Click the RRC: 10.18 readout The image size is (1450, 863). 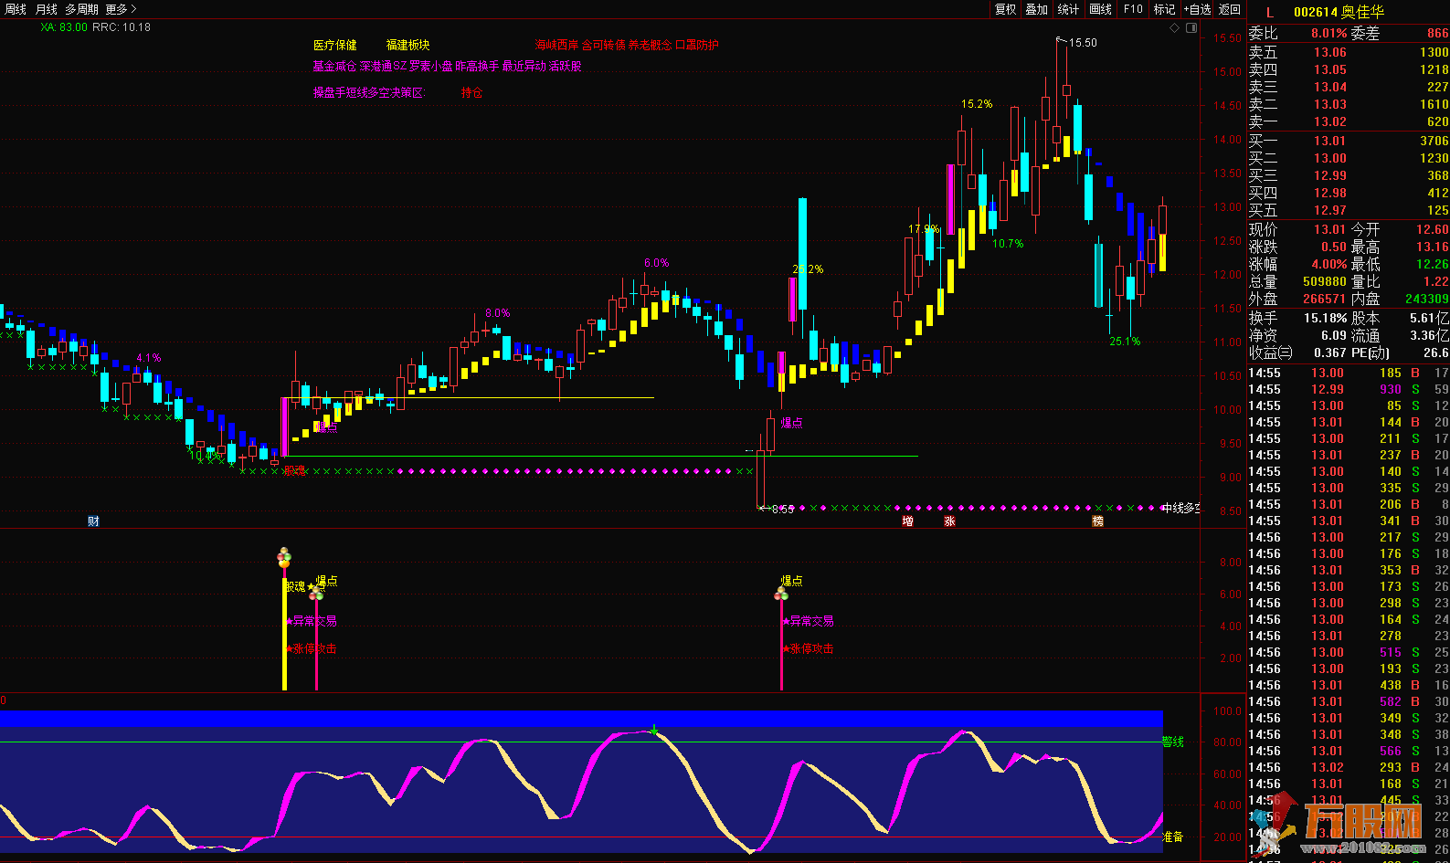pyautogui.click(x=122, y=27)
